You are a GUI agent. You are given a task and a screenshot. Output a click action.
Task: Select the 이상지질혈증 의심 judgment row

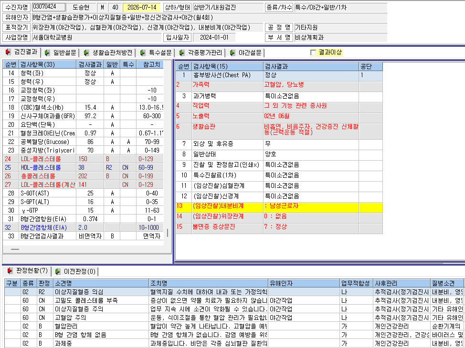pyautogui.click(x=234, y=292)
